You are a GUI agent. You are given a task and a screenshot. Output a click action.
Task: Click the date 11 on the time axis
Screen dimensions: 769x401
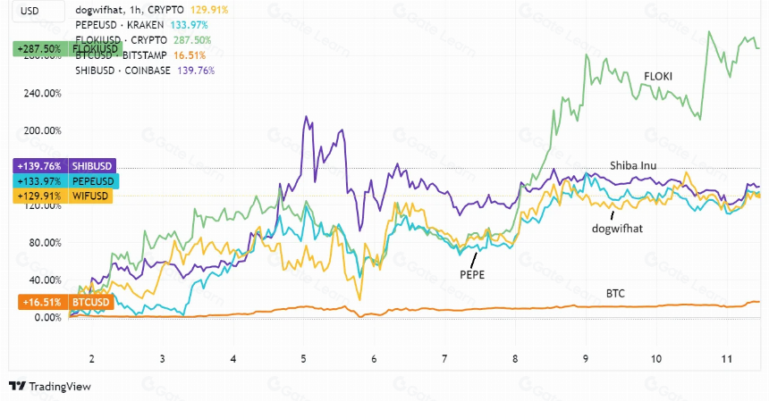point(726,359)
